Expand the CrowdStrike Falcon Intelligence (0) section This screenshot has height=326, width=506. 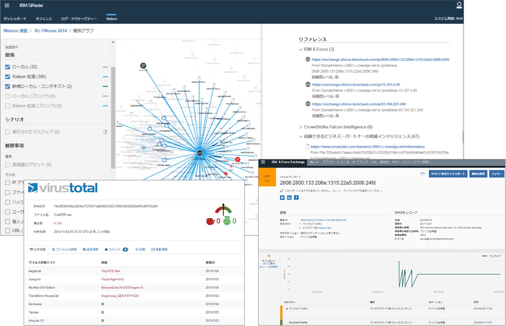pyautogui.click(x=301, y=127)
